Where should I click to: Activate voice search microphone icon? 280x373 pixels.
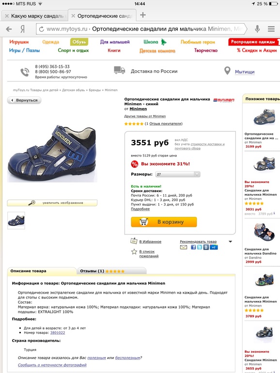257,29
